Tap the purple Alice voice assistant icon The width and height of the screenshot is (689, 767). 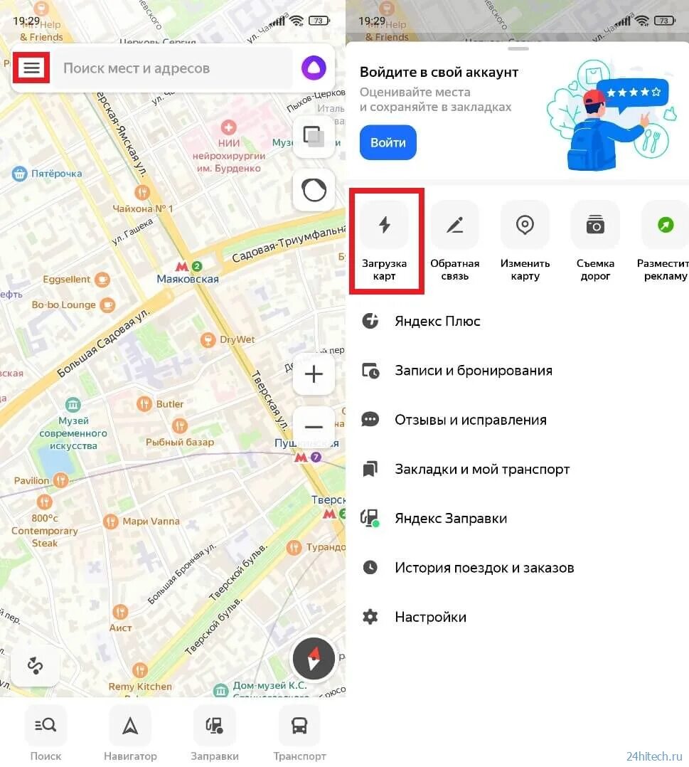coord(314,68)
